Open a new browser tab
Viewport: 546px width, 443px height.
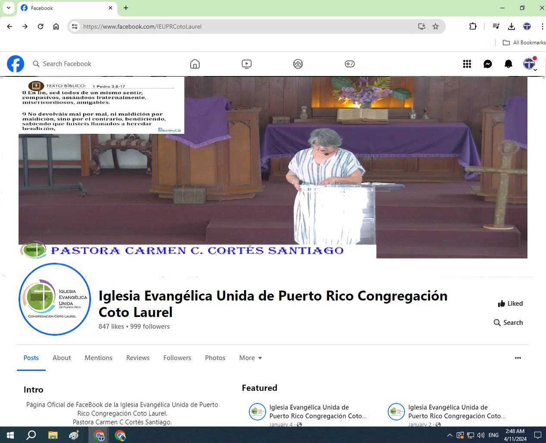(126, 8)
